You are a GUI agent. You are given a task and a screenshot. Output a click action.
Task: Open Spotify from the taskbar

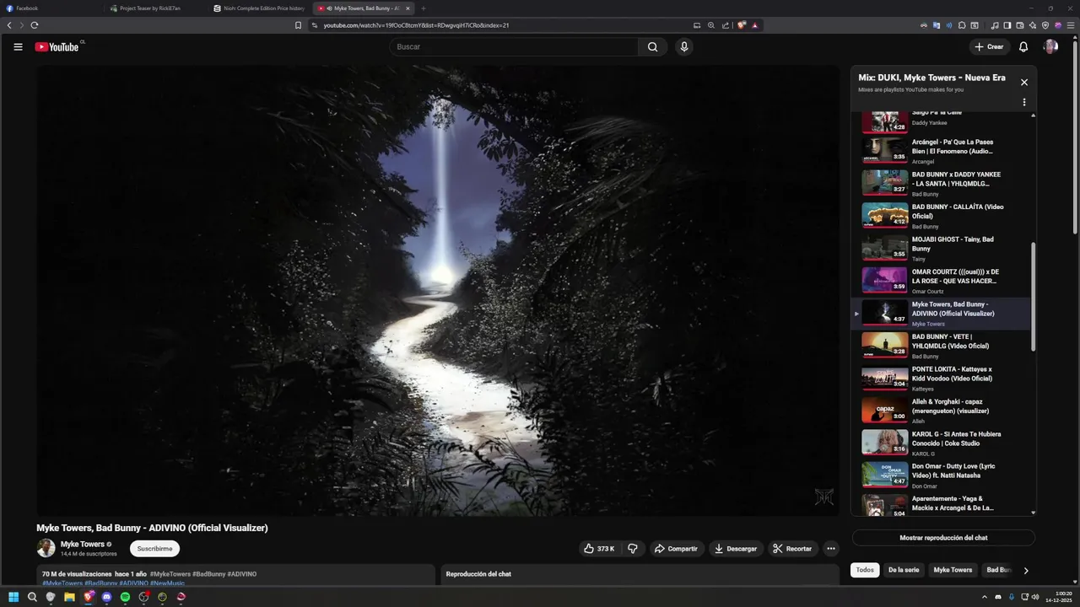pos(125,597)
